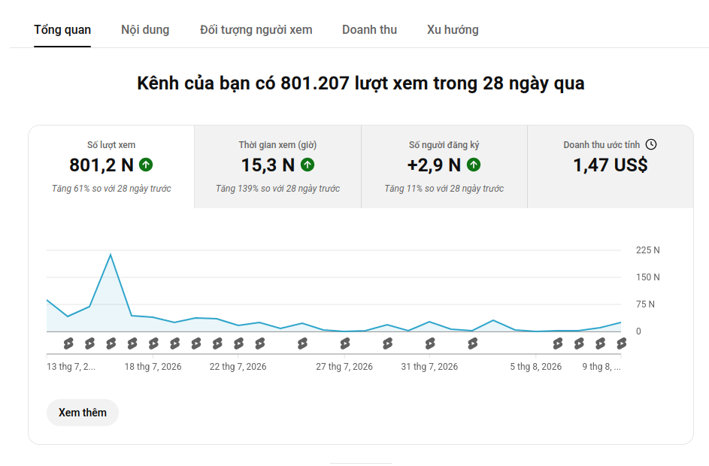Viewport: 709px width, 466px height.
Task: Switch to the Tổng quan tab
Action: (62, 30)
